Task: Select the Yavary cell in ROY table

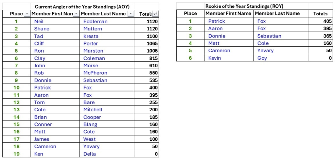Action: tap(281, 51)
